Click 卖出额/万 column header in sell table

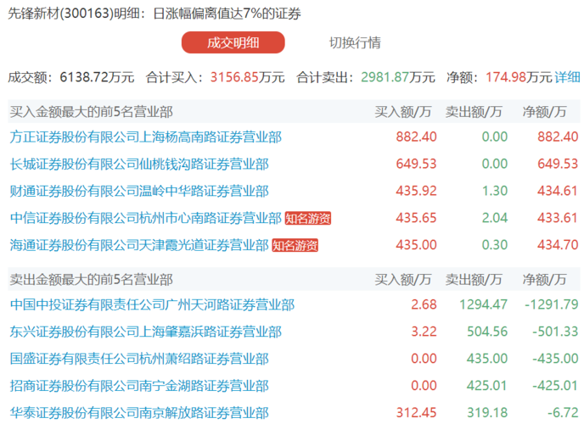click(x=474, y=279)
